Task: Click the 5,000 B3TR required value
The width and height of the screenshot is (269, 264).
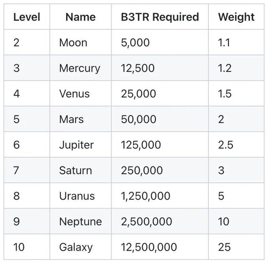Action: (x=135, y=43)
